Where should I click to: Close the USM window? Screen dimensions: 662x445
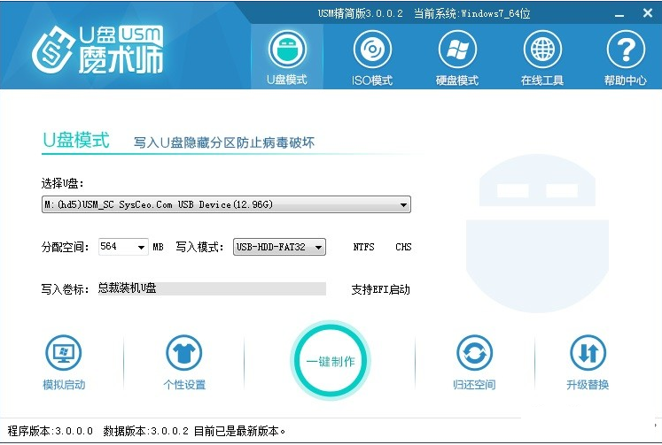(648, 13)
